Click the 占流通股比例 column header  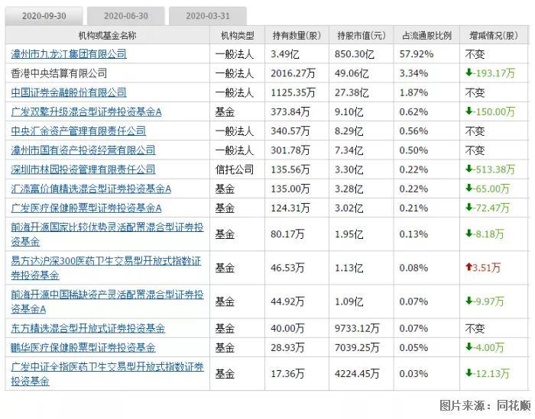pyautogui.click(x=426, y=35)
